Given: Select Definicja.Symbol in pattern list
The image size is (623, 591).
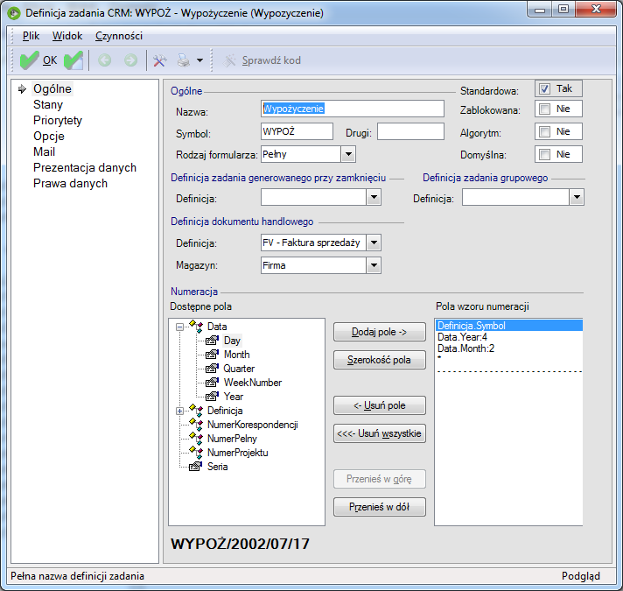Looking at the screenshot, I should click(509, 326).
